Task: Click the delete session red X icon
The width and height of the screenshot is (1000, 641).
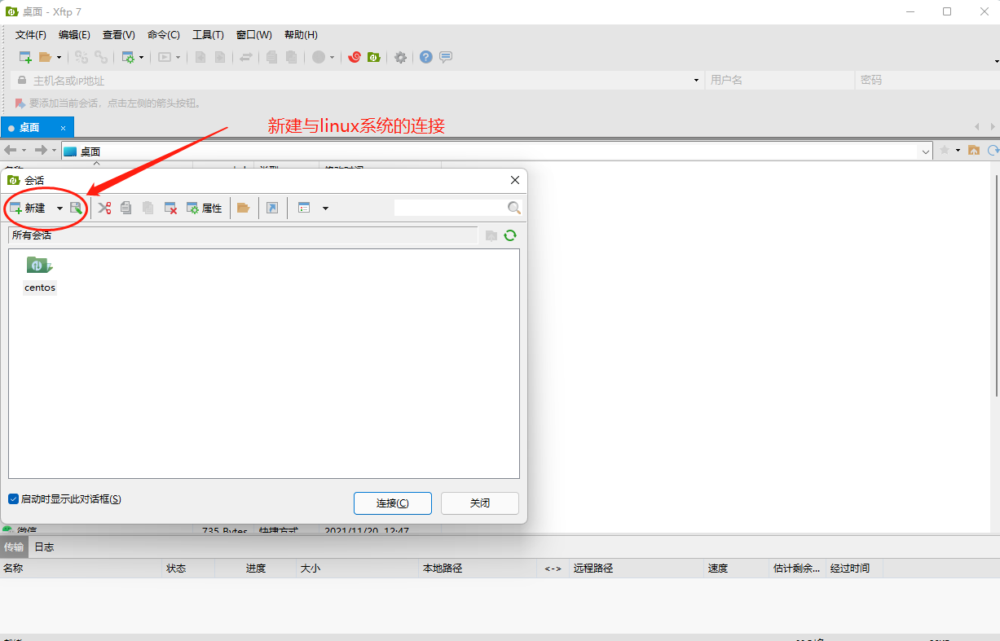Action: 171,209
